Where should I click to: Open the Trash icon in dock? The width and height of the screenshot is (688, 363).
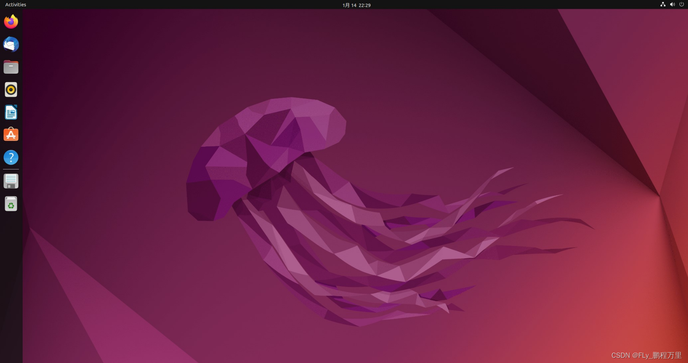click(11, 204)
